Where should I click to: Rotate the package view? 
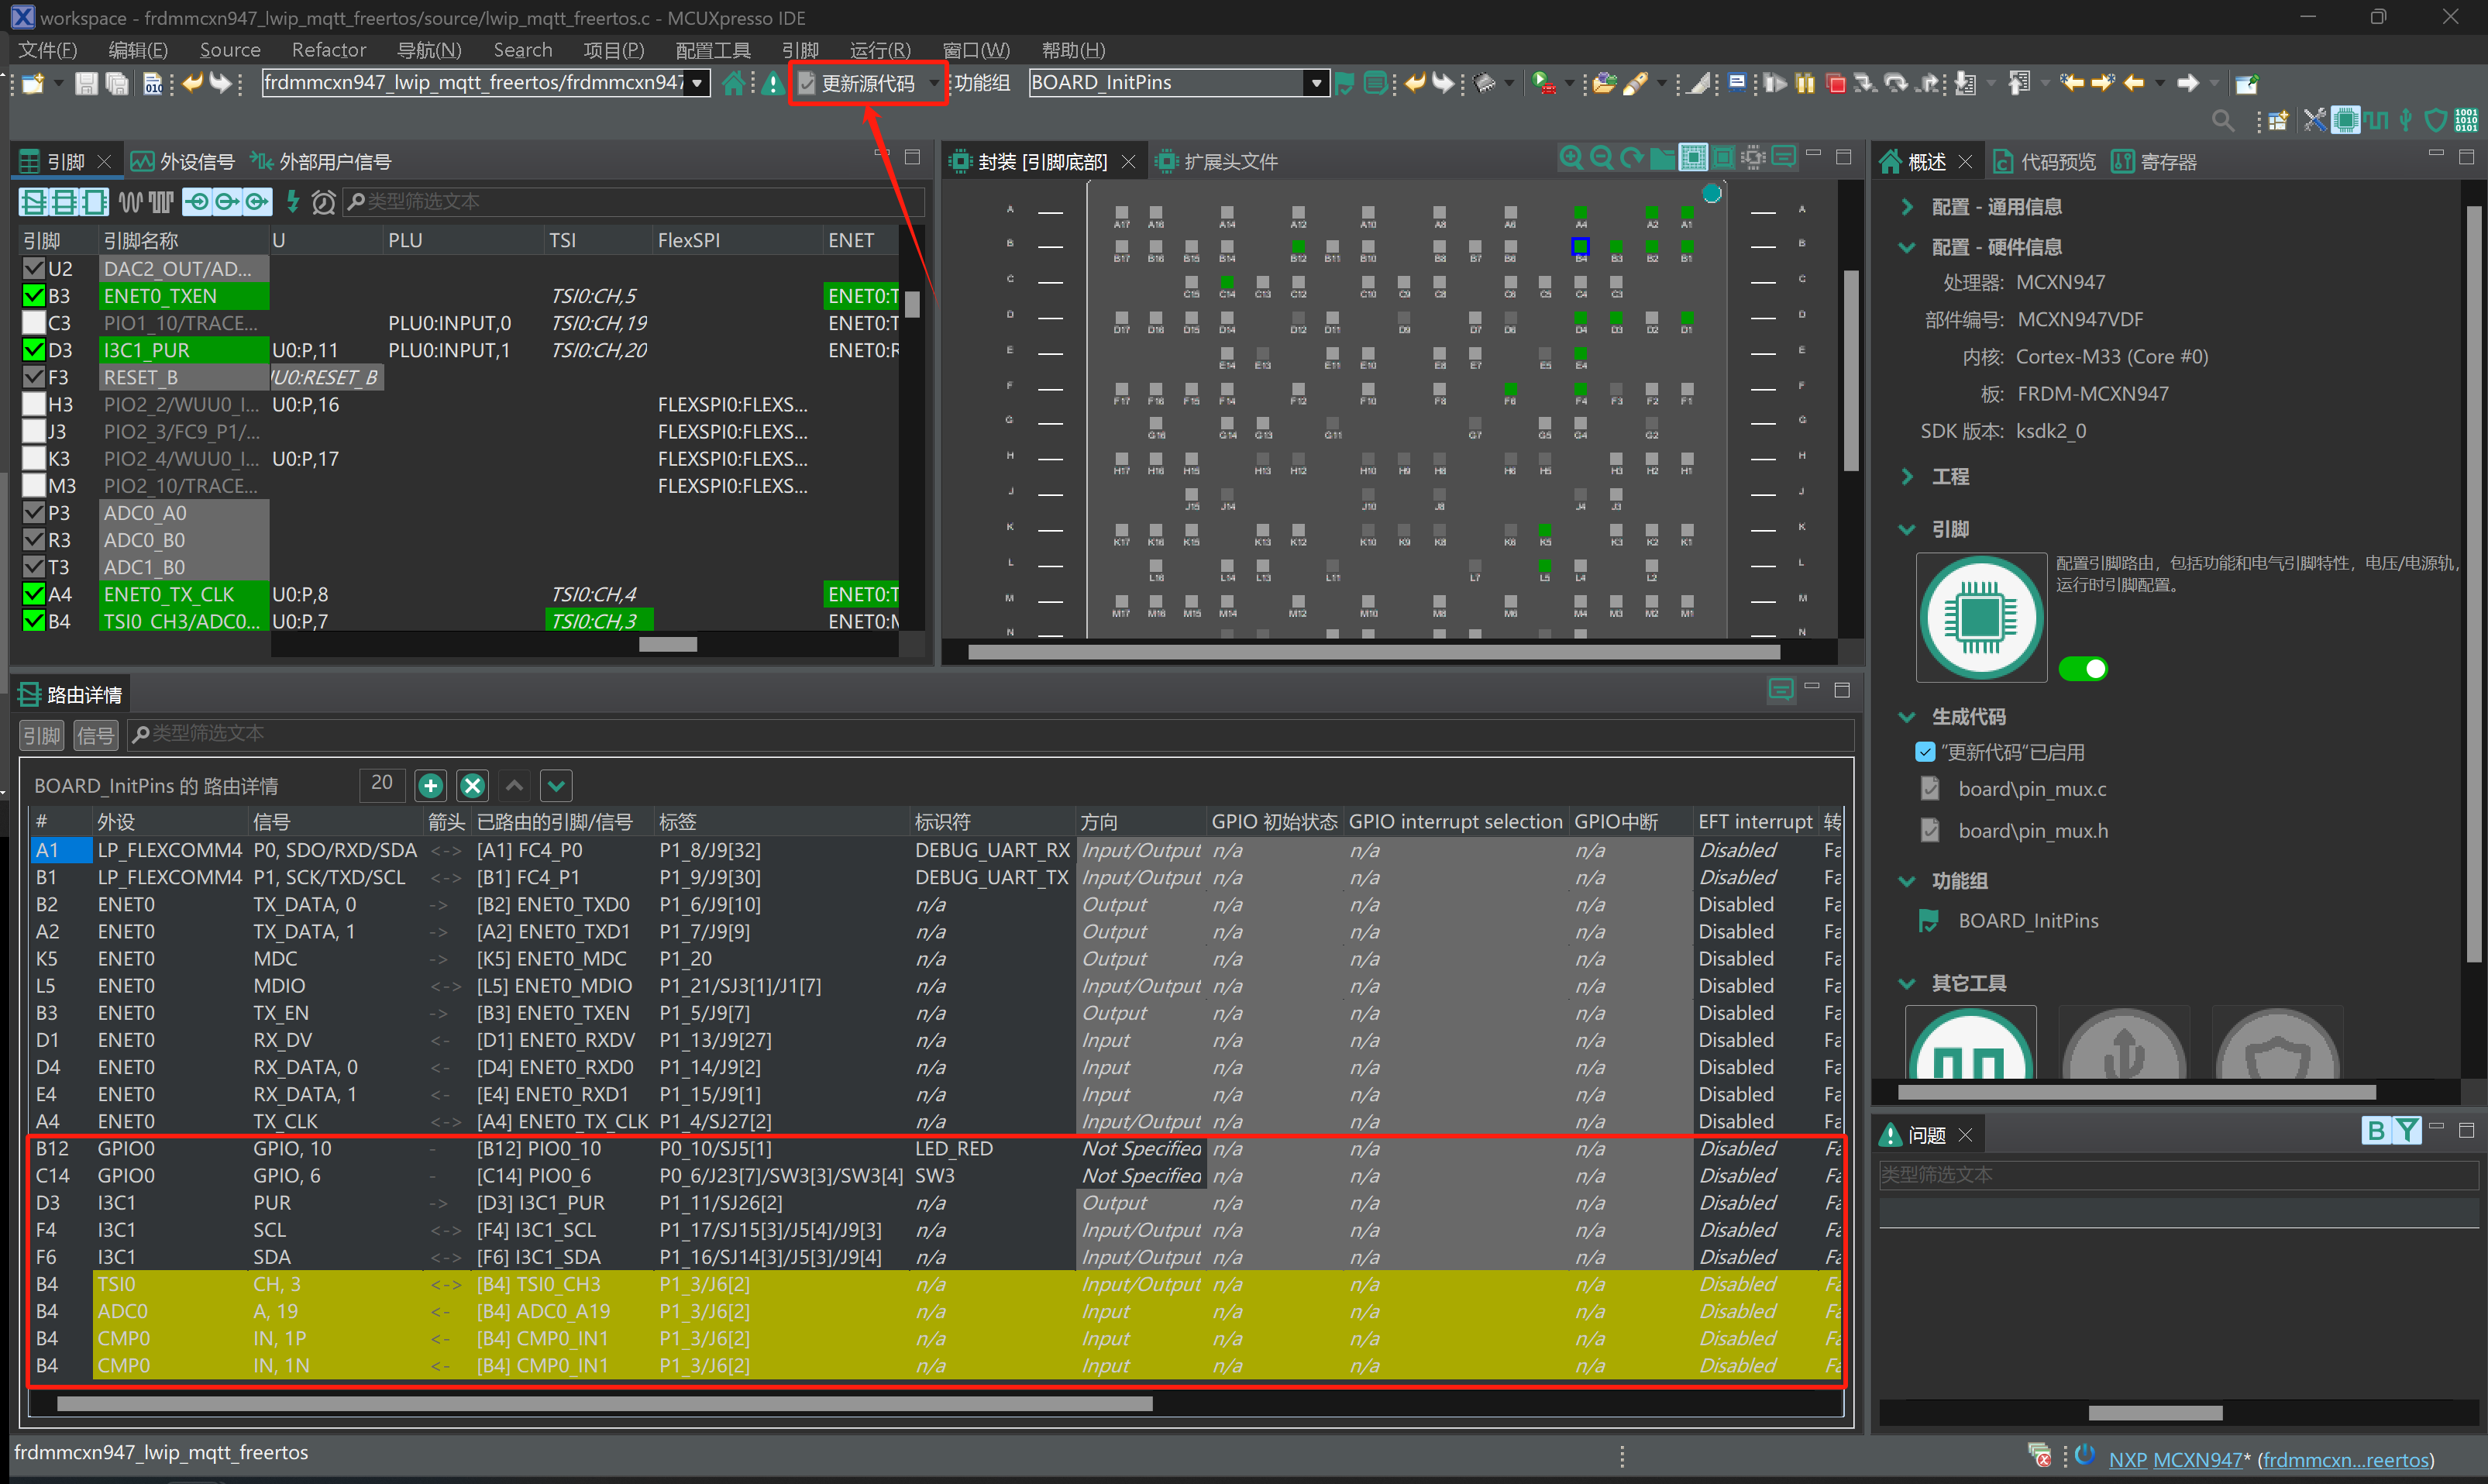1631,158
